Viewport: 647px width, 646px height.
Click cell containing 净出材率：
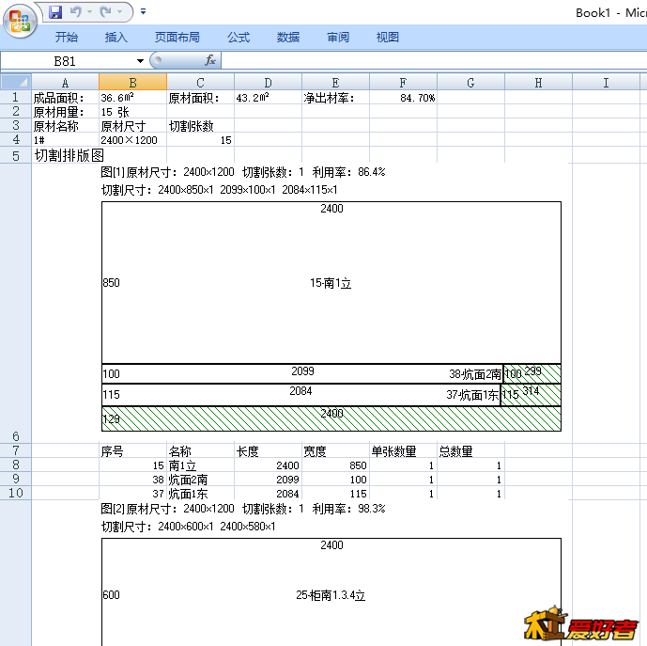click(335, 98)
